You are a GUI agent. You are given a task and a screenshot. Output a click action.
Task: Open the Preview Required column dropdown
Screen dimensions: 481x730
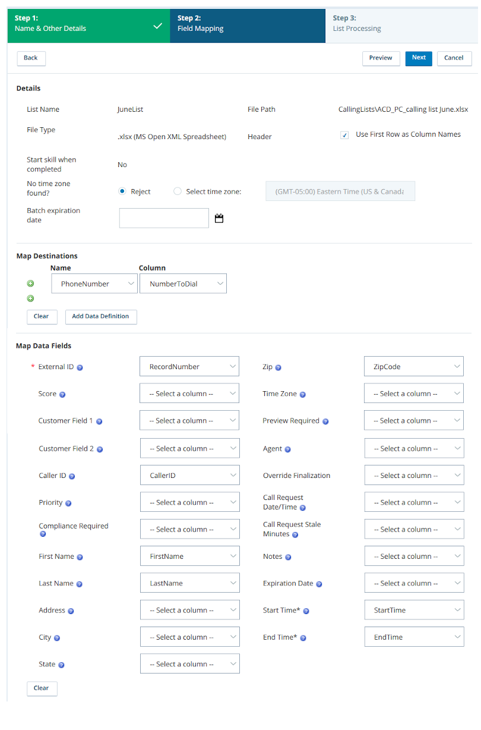coord(414,420)
